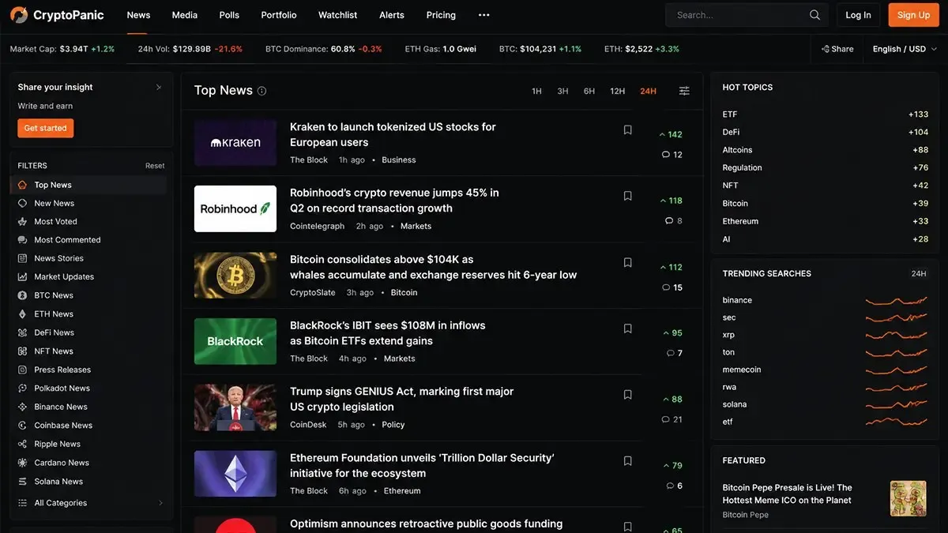Click the Most Commented icon in filters
Image resolution: width=948 pixels, height=533 pixels.
pos(23,240)
